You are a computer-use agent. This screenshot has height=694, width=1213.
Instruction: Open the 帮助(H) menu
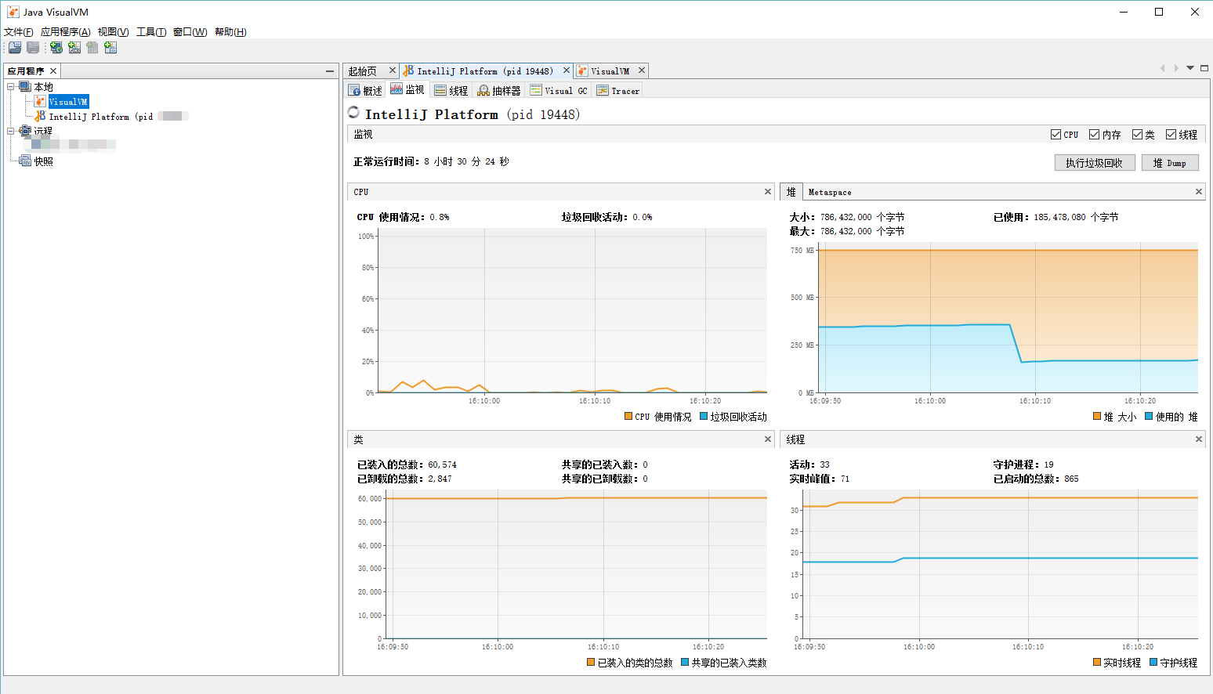pyautogui.click(x=230, y=32)
